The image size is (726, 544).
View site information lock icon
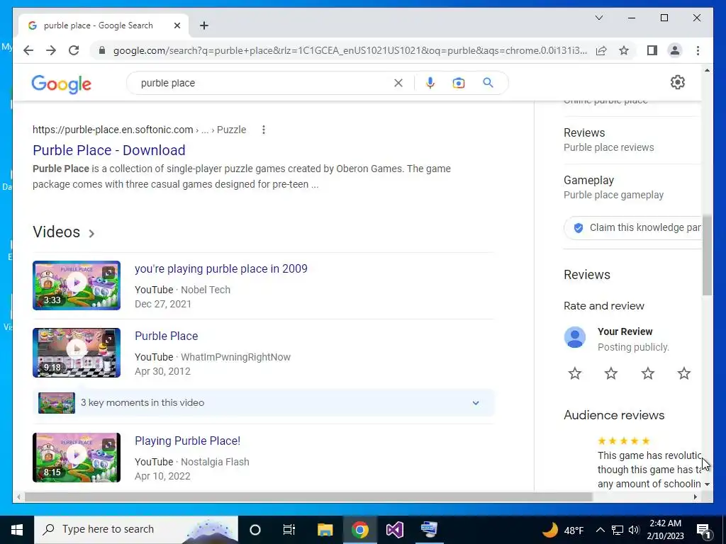pyautogui.click(x=102, y=50)
